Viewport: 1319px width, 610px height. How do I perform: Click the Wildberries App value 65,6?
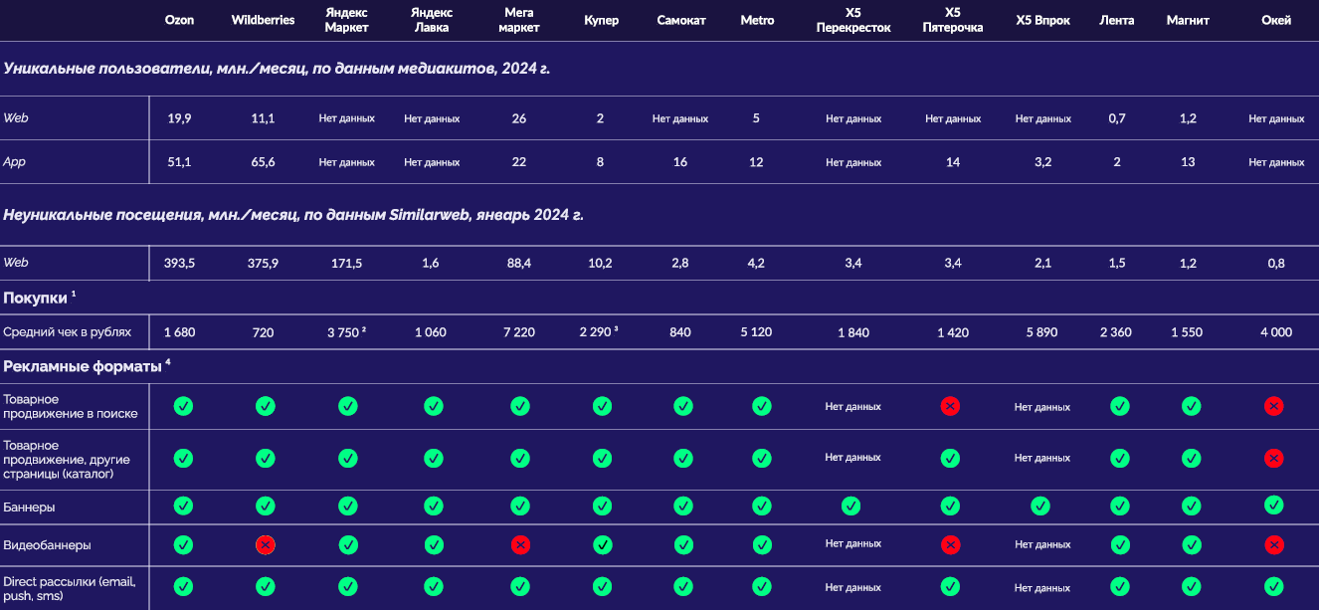pos(263,162)
